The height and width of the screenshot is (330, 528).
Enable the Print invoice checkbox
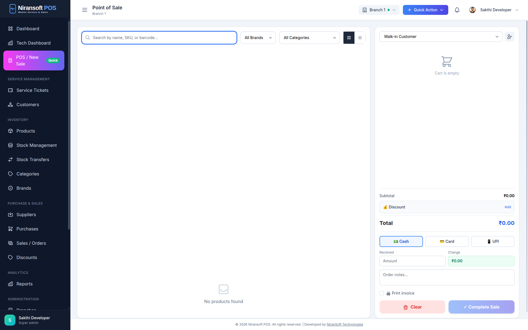coord(382,293)
